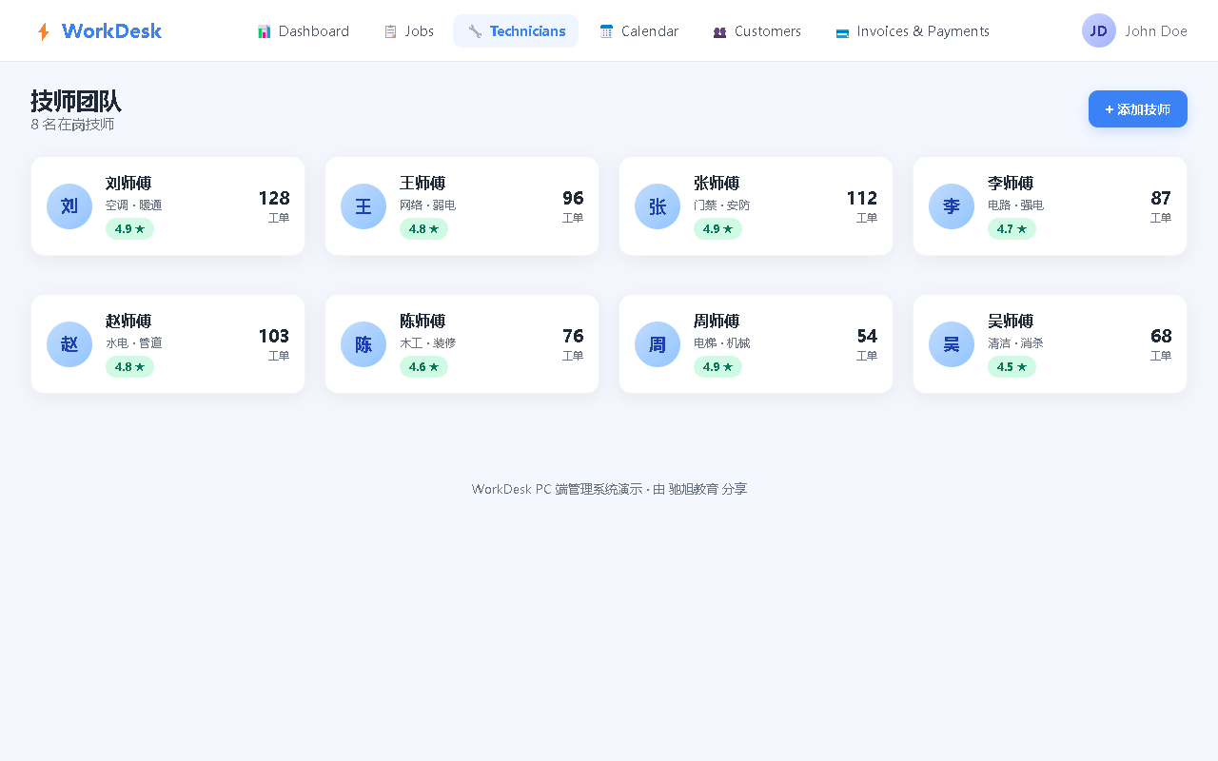Click the Calendar icon in navigation
The image size is (1218, 761).
tap(607, 31)
